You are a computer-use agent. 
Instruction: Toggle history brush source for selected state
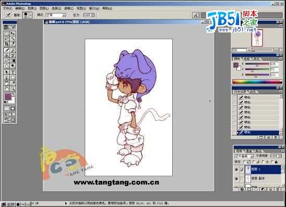235,132
